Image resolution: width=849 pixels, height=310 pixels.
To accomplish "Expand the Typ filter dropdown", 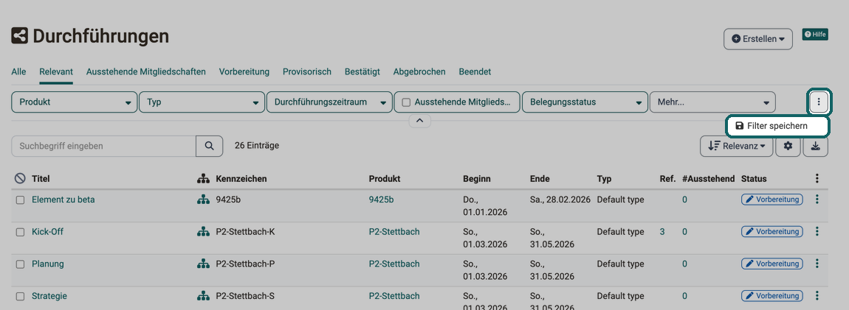I will [202, 102].
